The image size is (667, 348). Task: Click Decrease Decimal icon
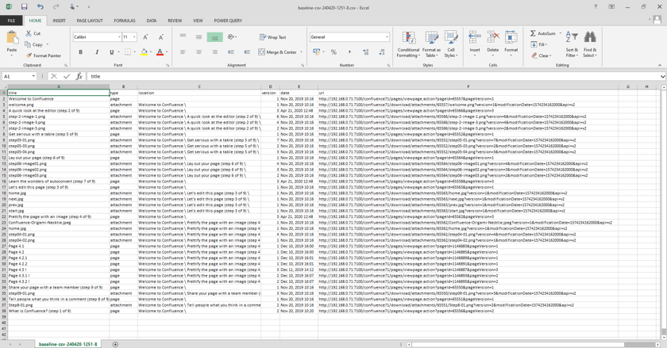coord(382,52)
